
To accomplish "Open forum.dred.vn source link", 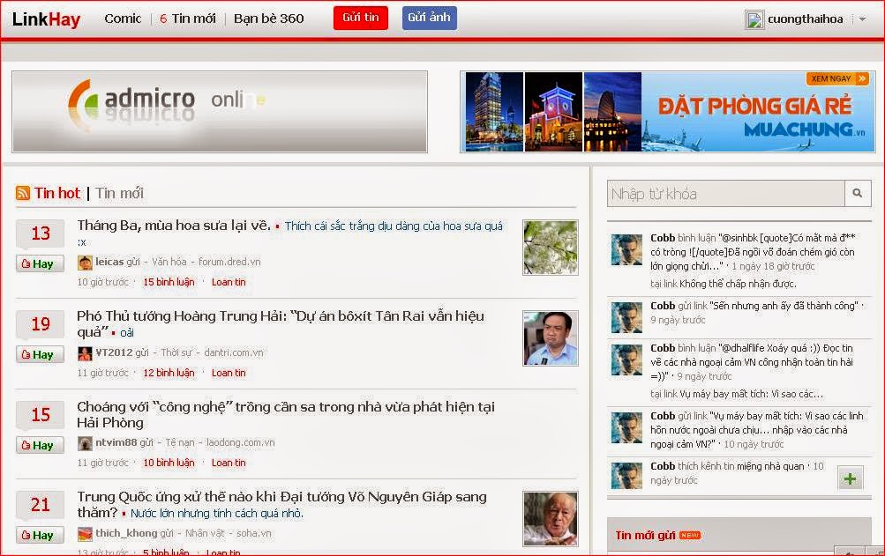I will tap(229, 262).
